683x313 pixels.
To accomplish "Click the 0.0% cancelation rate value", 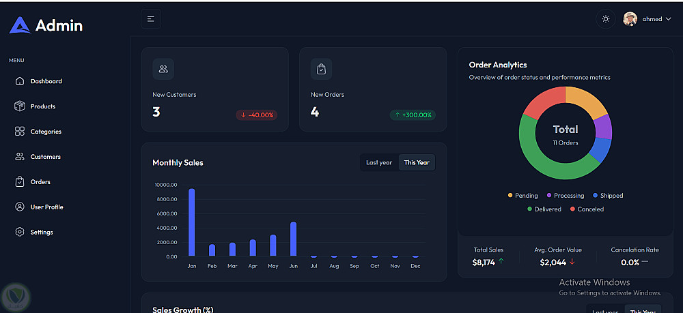I will pos(630,262).
